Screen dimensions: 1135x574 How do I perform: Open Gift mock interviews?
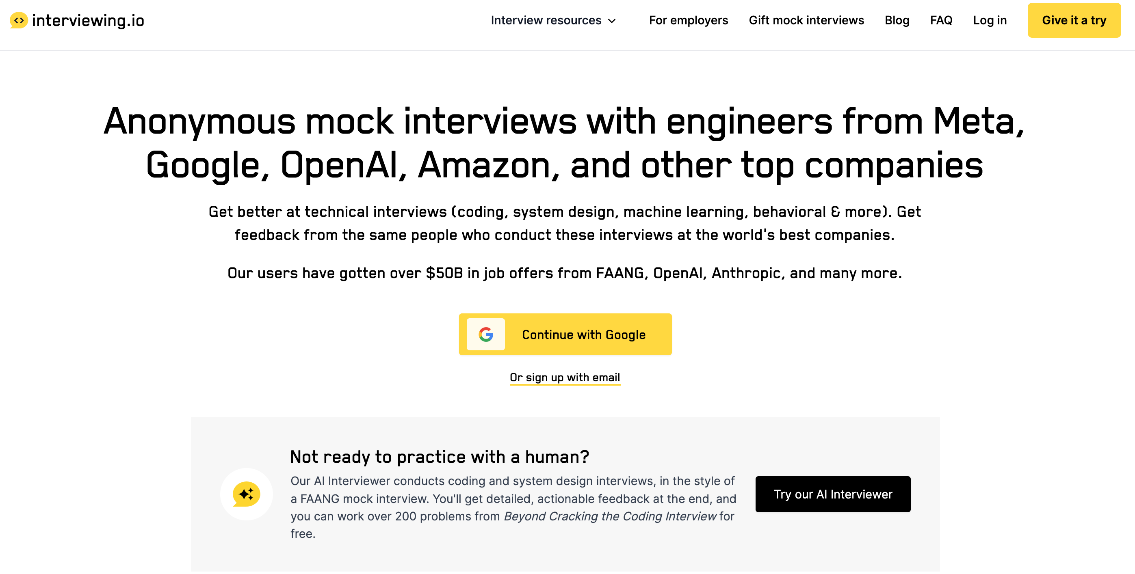tap(806, 20)
